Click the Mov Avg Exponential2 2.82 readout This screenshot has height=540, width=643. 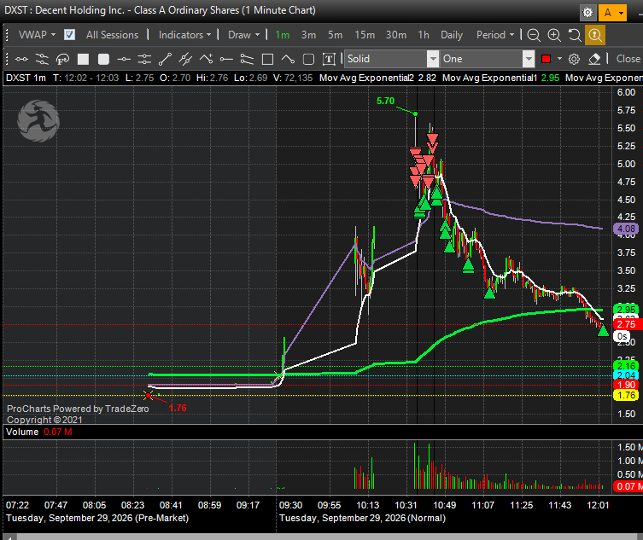click(x=377, y=78)
